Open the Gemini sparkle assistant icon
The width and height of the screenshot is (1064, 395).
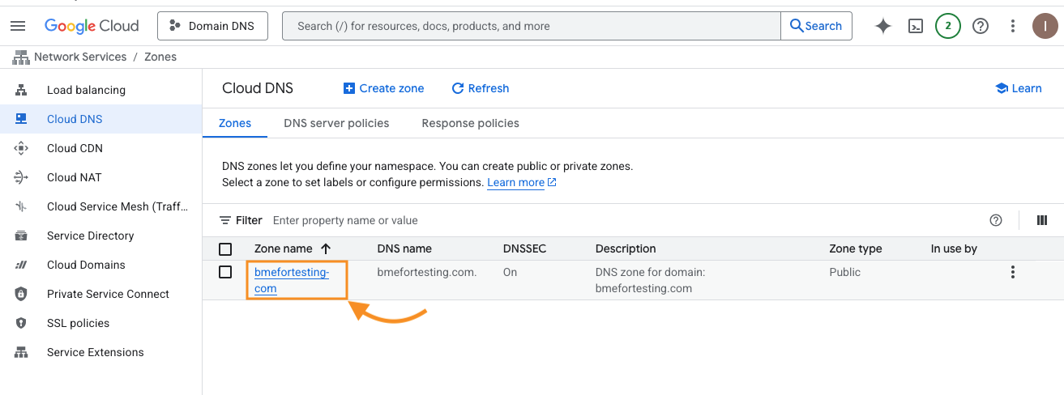coord(883,26)
